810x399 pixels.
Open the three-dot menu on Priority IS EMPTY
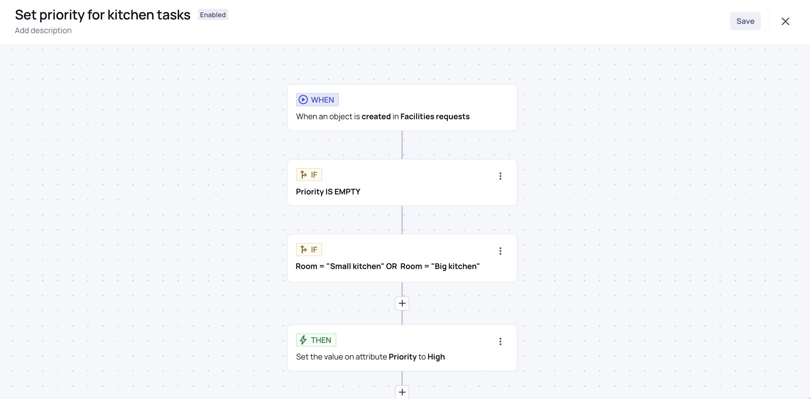tap(500, 176)
